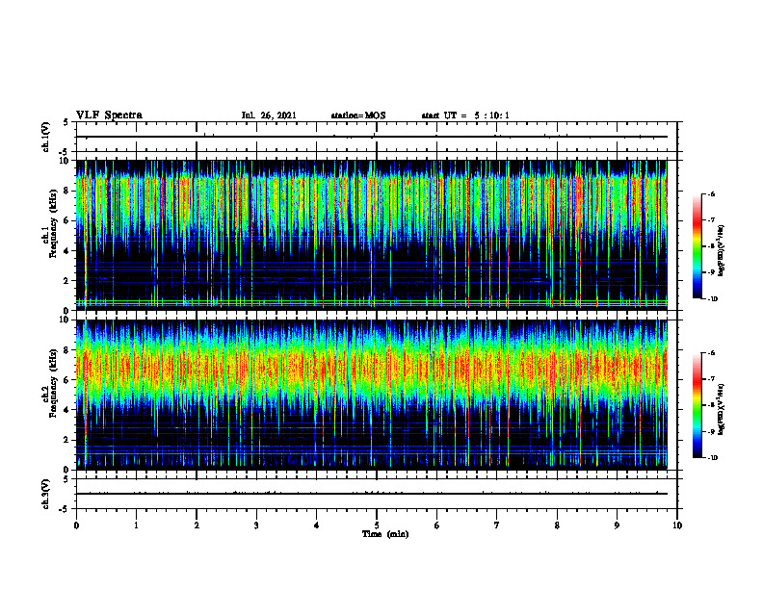The height and width of the screenshot is (589, 763).
Task: Click the time axis tick label "5"
Action: click(x=377, y=525)
